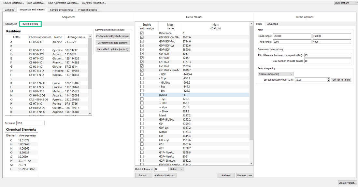Image resolution: width=358 pixels, height=187 pixels.
Task: Increase Spread function width with stepper up
Action: (328, 79)
